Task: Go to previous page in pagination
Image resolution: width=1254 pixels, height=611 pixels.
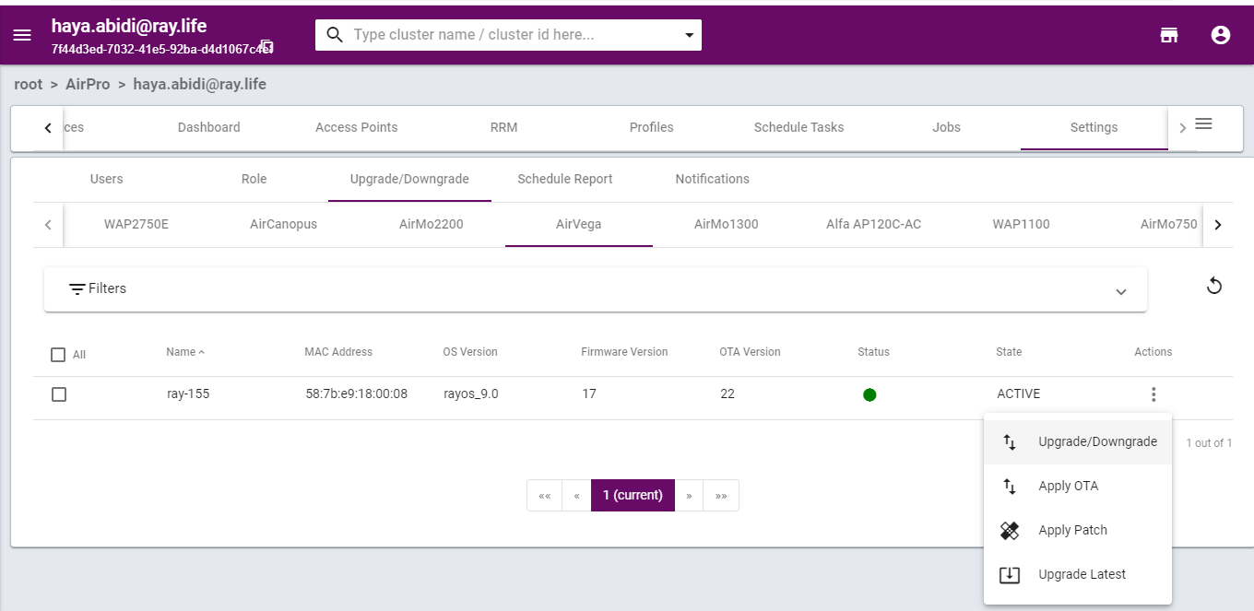Action: (x=577, y=496)
